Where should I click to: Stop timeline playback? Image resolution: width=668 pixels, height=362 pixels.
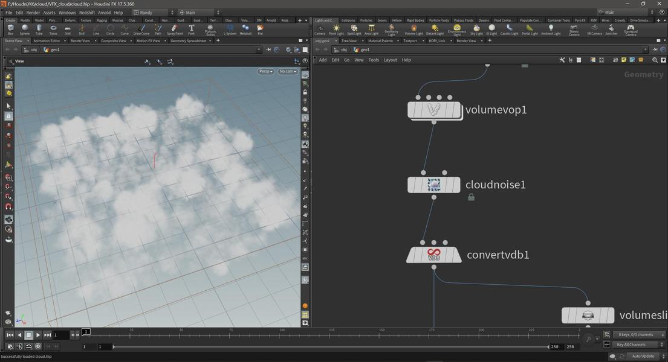[28, 335]
